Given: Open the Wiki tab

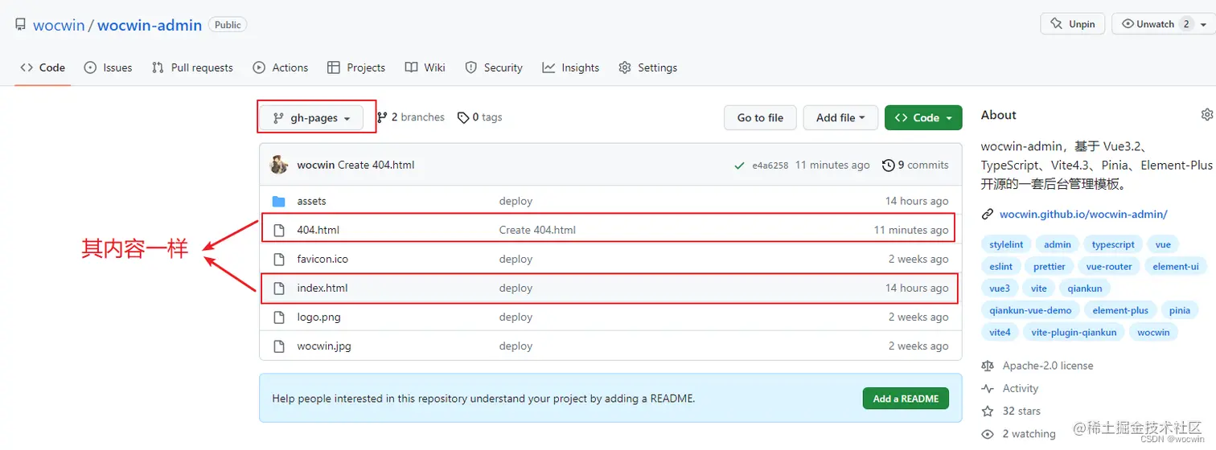Looking at the screenshot, I should pos(425,67).
